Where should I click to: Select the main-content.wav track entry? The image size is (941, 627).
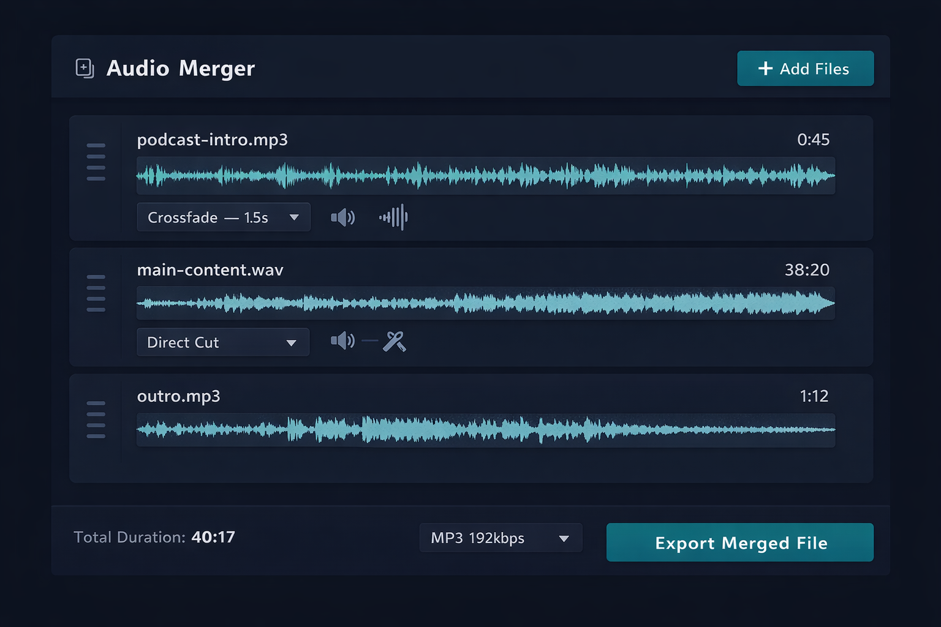tap(210, 269)
